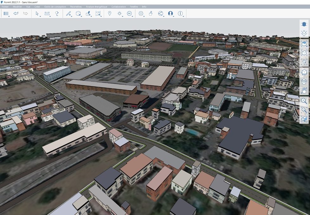Click the Undo arrow icon
Image resolution: width=310 pixels, height=215 pixels.
pyautogui.click(x=16, y=14)
